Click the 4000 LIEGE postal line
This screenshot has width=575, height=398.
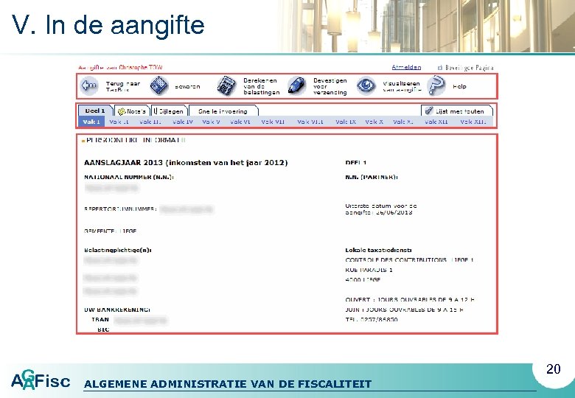click(x=363, y=279)
